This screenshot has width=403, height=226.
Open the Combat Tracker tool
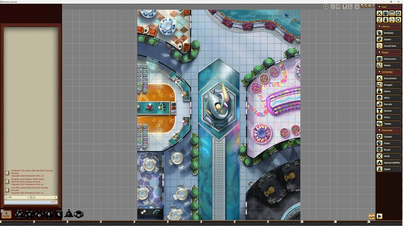coord(379,13)
